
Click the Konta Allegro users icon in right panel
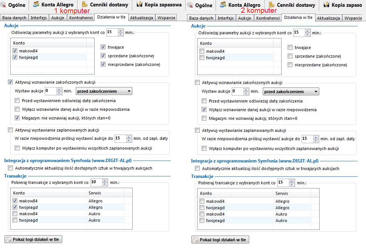click(x=223, y=5)
